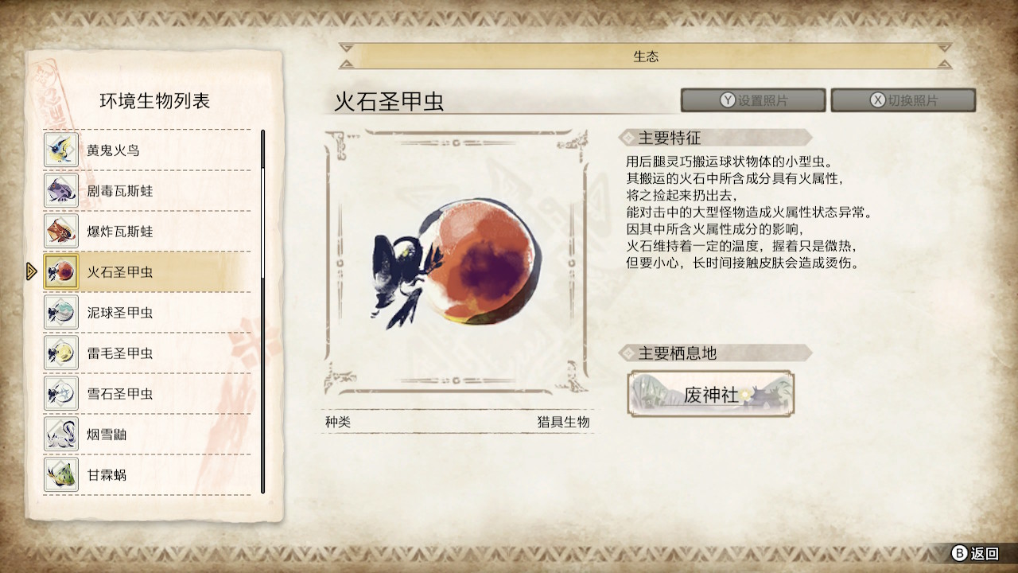The height and width of the screenshot is (573, 1018).
Task: Click the 剧毒瓦斯蛙 purple frog icon
Action: click(61, 190)
